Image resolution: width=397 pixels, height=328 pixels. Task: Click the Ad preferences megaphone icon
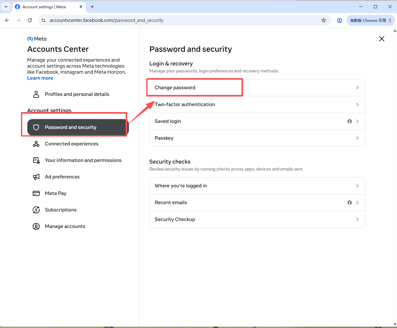point(36,177)
